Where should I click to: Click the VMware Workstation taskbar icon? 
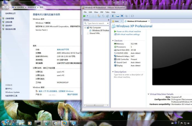65,123
